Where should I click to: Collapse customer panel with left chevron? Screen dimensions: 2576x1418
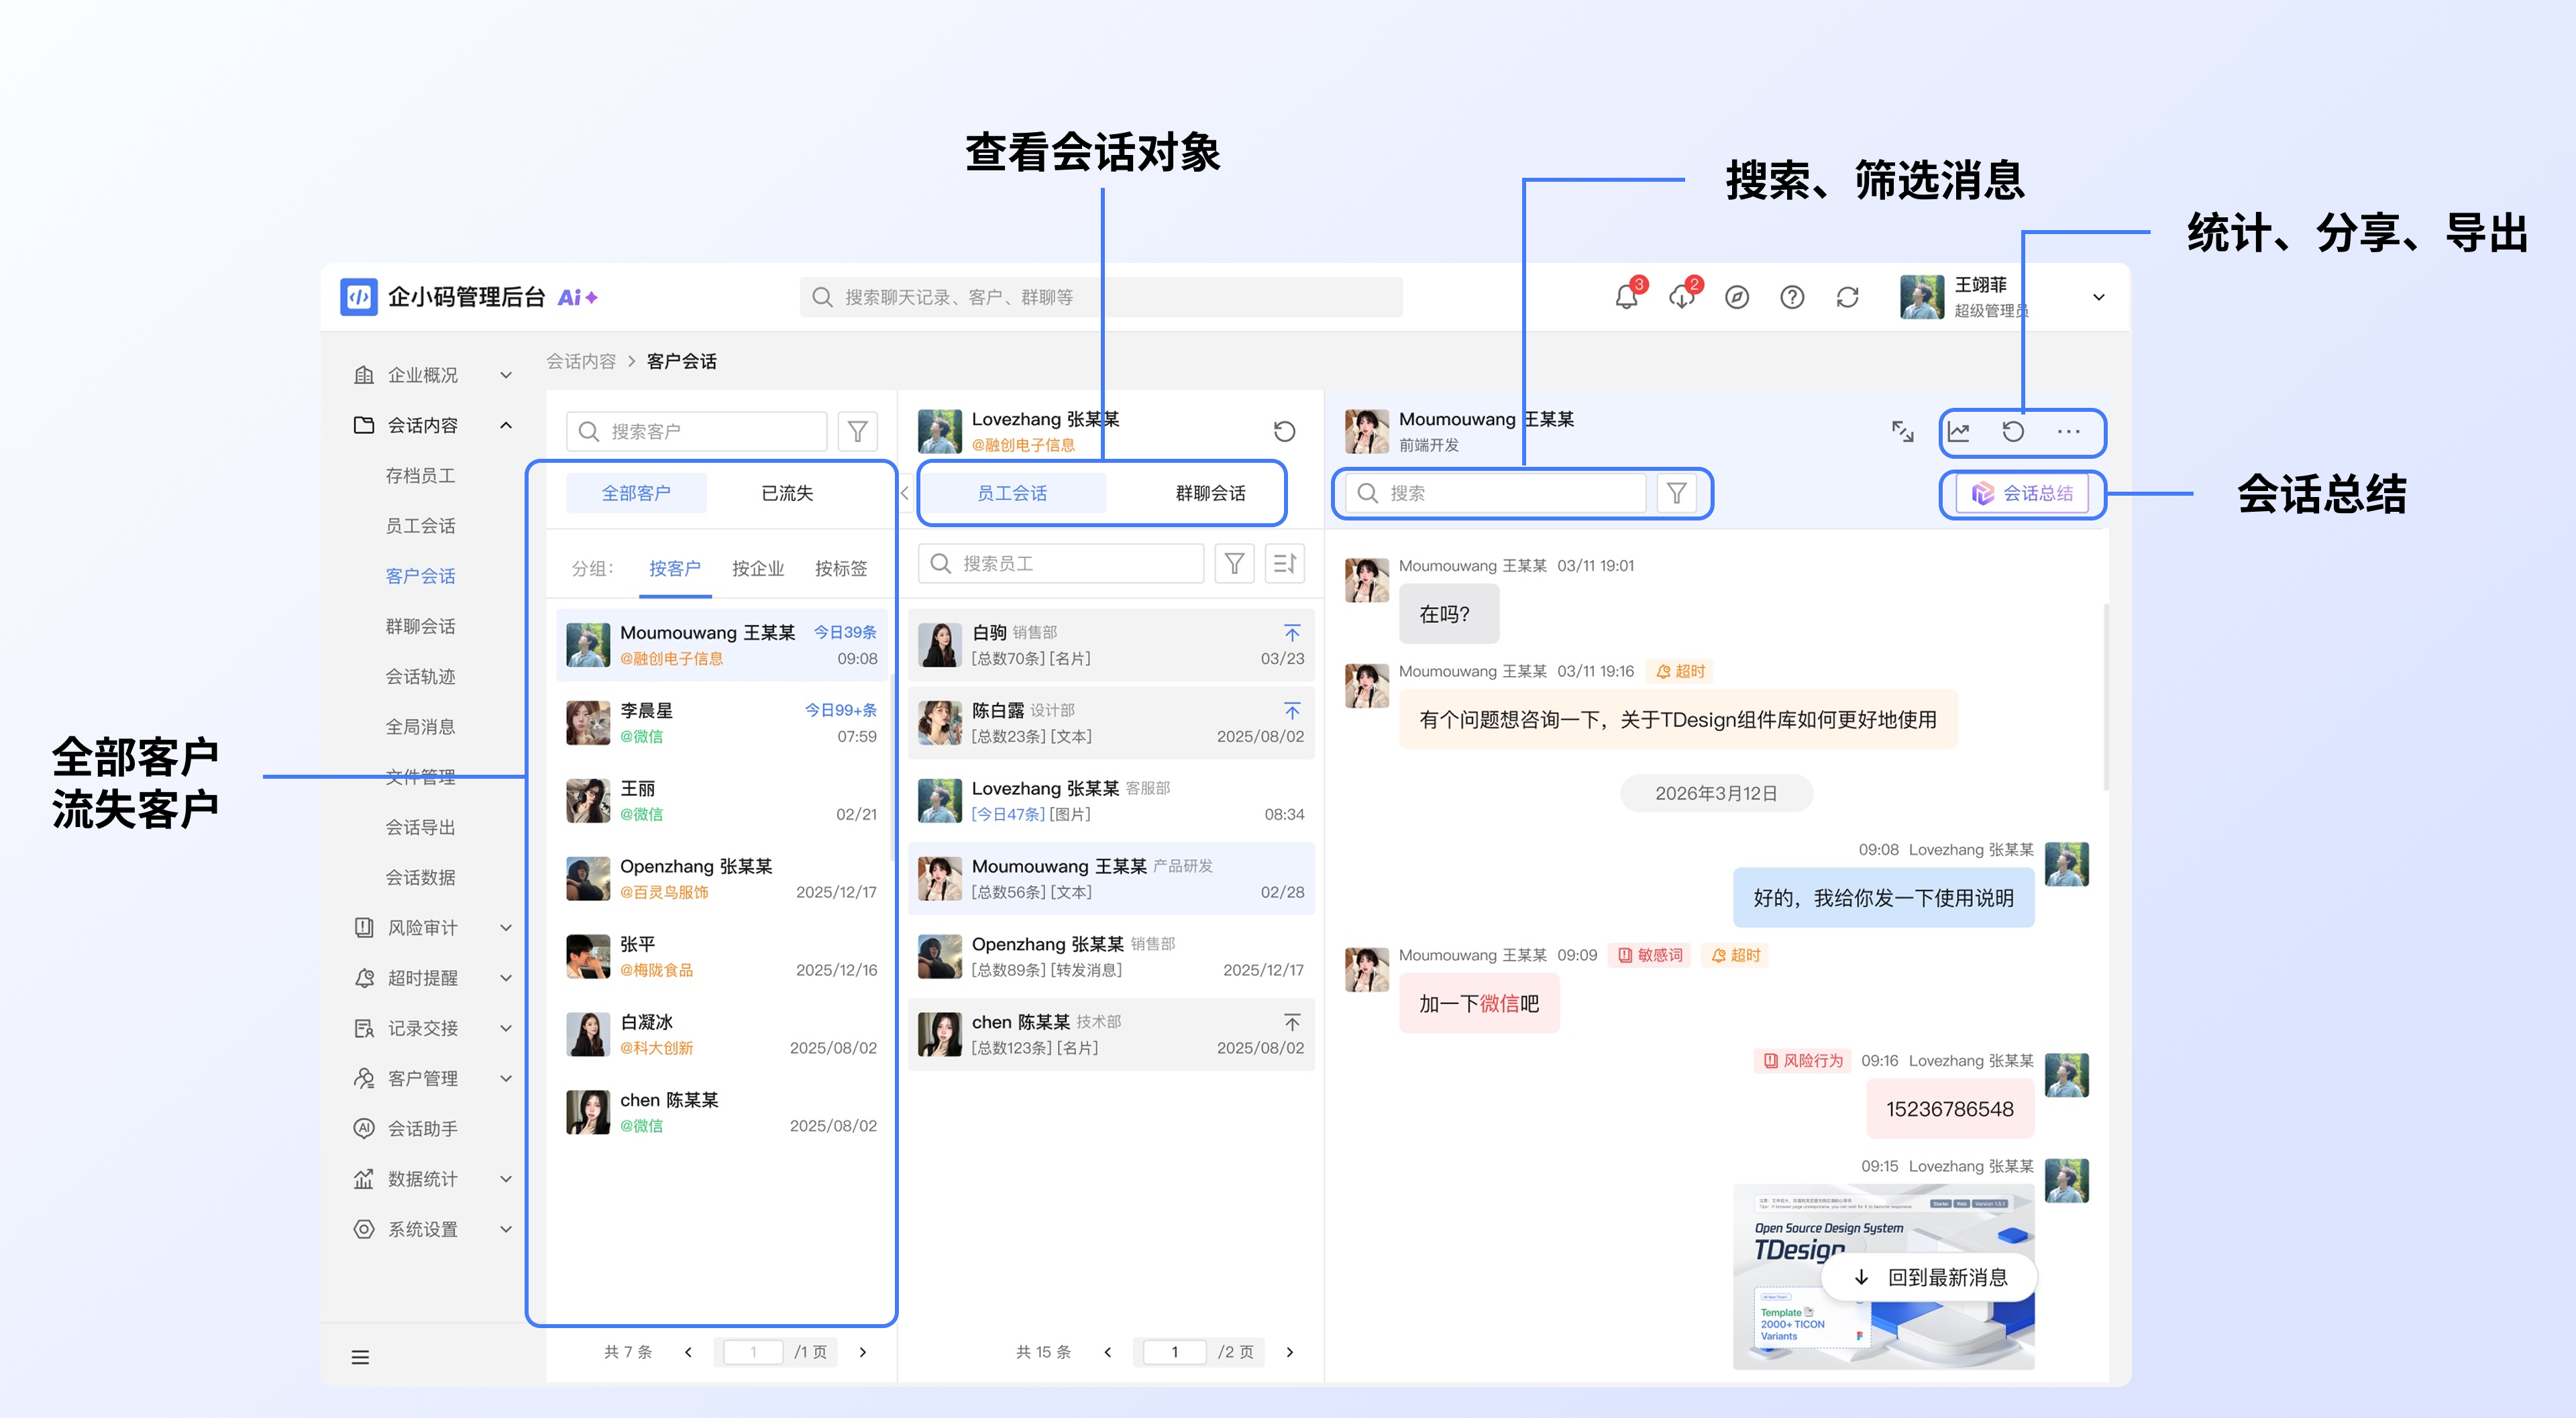click(904, 493)
